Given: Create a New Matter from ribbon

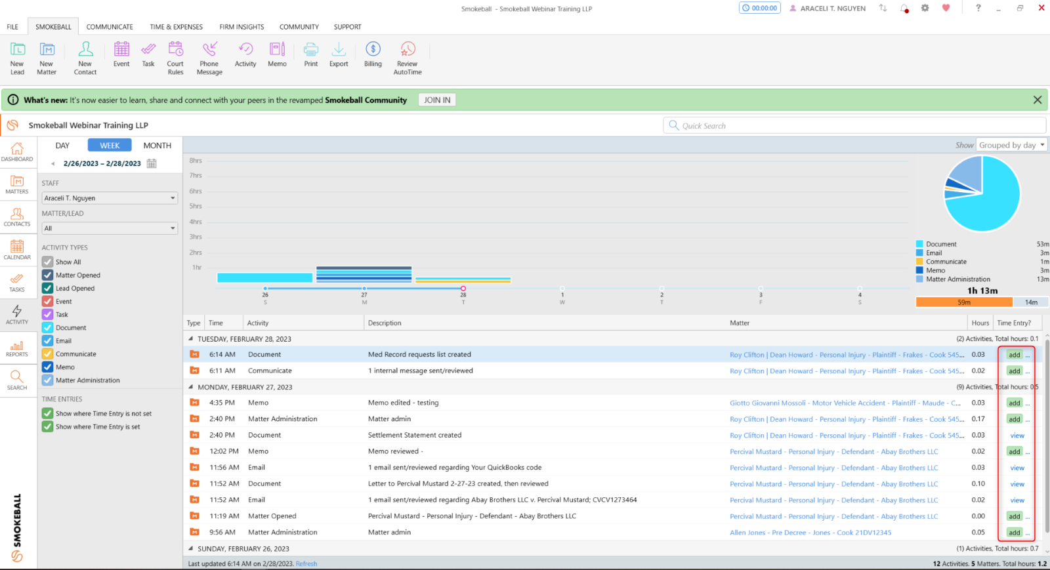Looking at the screenshot, I should (x=47, y=58).
